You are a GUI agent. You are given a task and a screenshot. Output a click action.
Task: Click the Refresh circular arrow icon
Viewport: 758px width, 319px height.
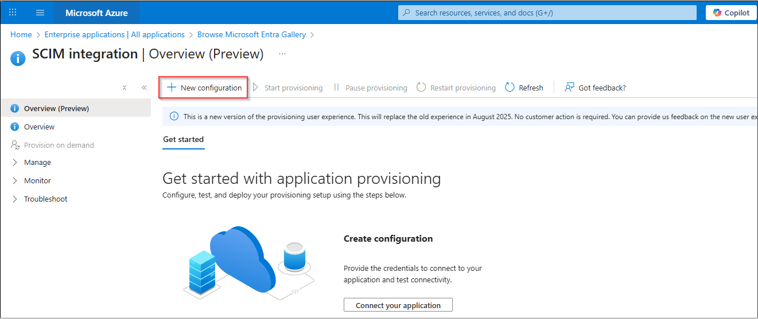click(x=510, y=88)
